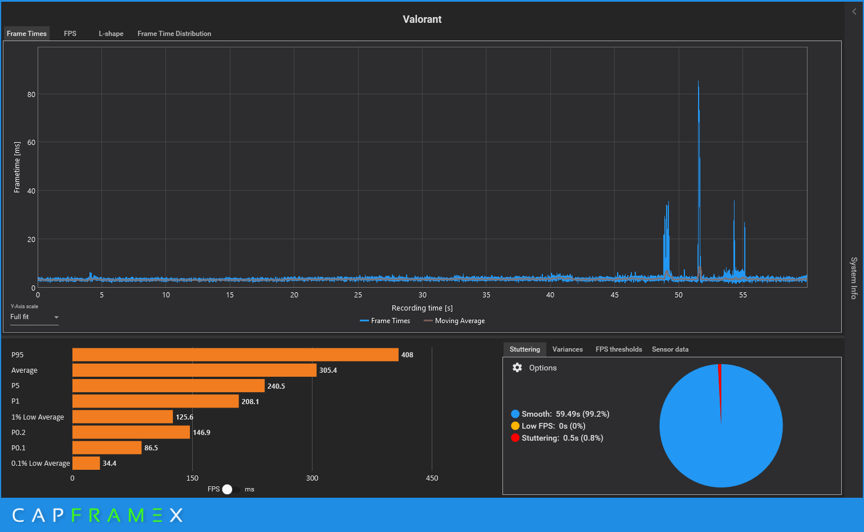
Task: Open the stuttering Options gear icon
Action: pyautogui.click(x=517, y=368)
